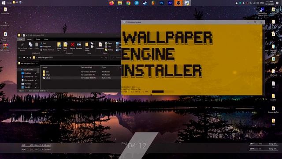Go forward in Explorer navigation

pyautogui.click(x=24, y=58)
